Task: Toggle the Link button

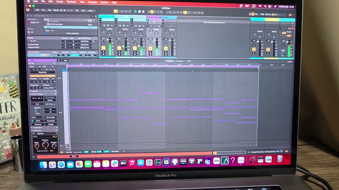Action: [37, 10]
